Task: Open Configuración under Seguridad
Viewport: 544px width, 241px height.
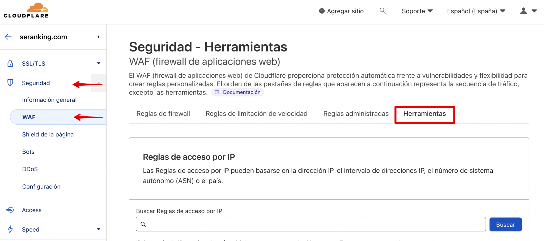Action: click(41, 187)
